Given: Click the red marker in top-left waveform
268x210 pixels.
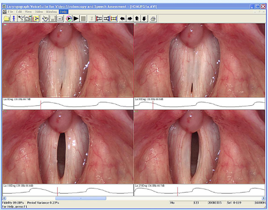Looking at the screenshot, I should (41, 105).
